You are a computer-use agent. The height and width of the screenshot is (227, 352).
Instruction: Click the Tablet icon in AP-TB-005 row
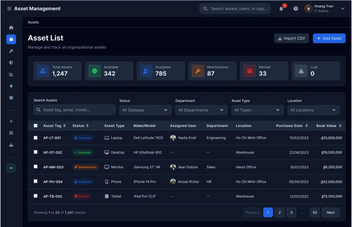(x=107, y=196)
